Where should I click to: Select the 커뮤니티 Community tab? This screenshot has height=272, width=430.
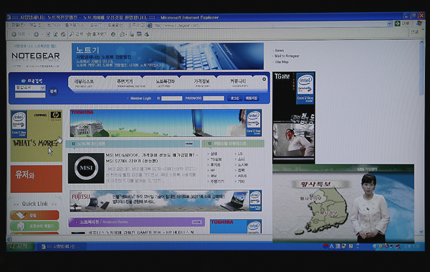(x=238, y=83)
